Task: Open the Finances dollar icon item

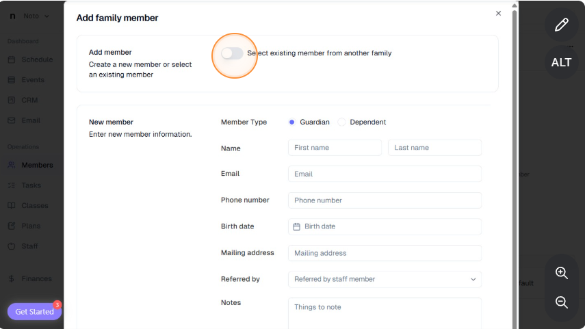Action: point(12,278)
